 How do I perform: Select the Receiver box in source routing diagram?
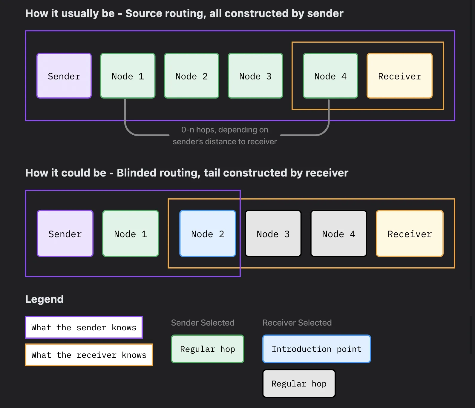click(x=399, y=76)
